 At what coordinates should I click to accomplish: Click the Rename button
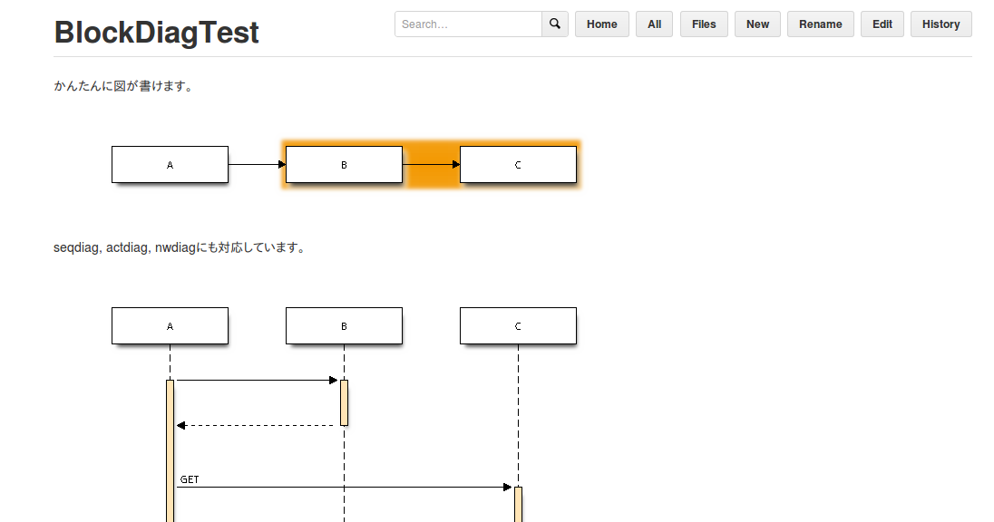pos(820,24)
